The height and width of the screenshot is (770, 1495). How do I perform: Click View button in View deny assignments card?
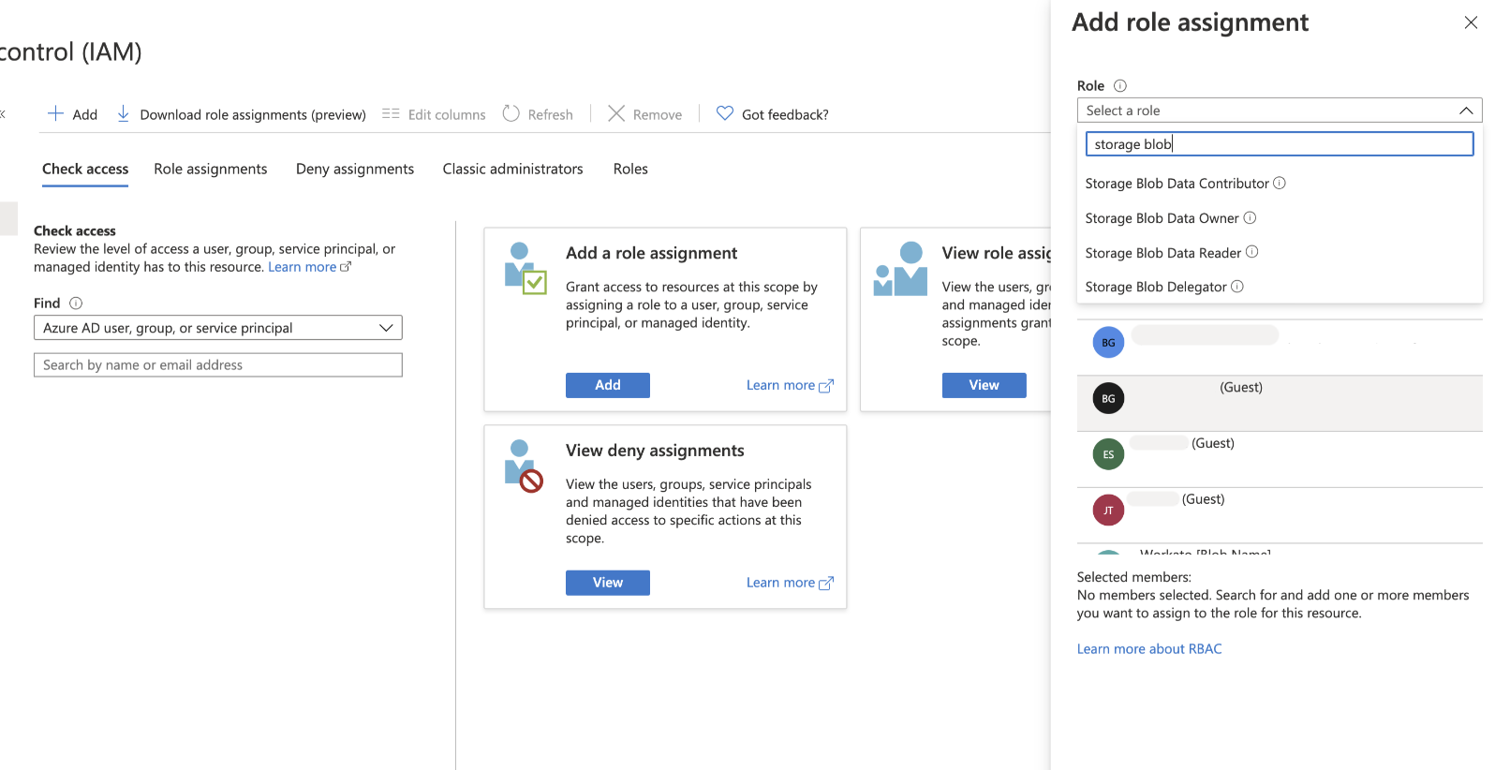[x=608, y=583]
